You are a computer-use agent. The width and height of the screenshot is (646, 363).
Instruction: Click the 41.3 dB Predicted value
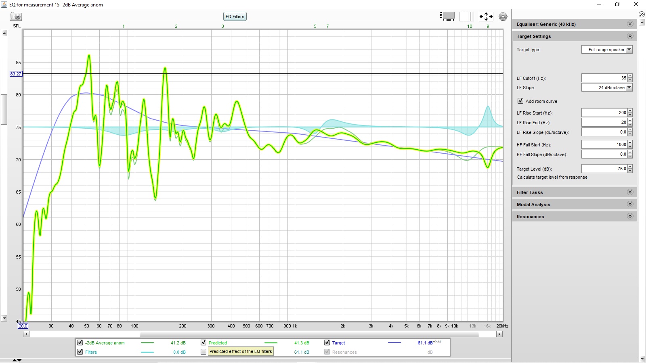[302, 343]
